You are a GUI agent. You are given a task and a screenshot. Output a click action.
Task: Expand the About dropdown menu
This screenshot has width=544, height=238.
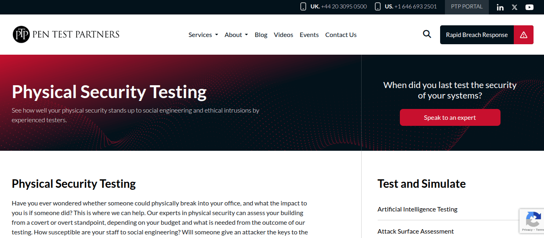click(236, 35)
